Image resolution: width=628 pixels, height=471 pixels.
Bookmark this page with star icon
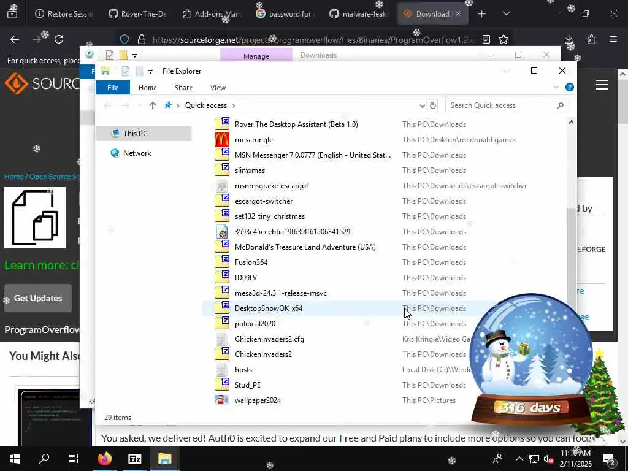click(x=504, y=39)
